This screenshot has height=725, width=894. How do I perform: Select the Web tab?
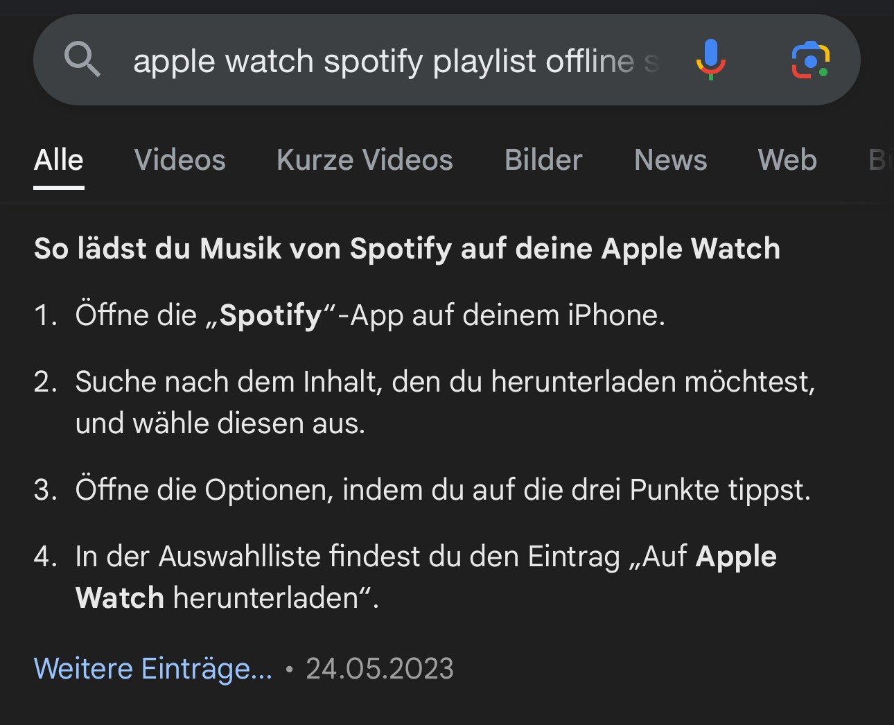tap(787, 160)
